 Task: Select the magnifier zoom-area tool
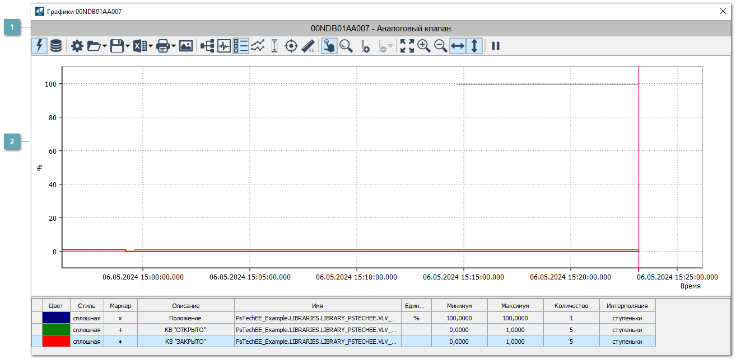click(x=346, y=46)
